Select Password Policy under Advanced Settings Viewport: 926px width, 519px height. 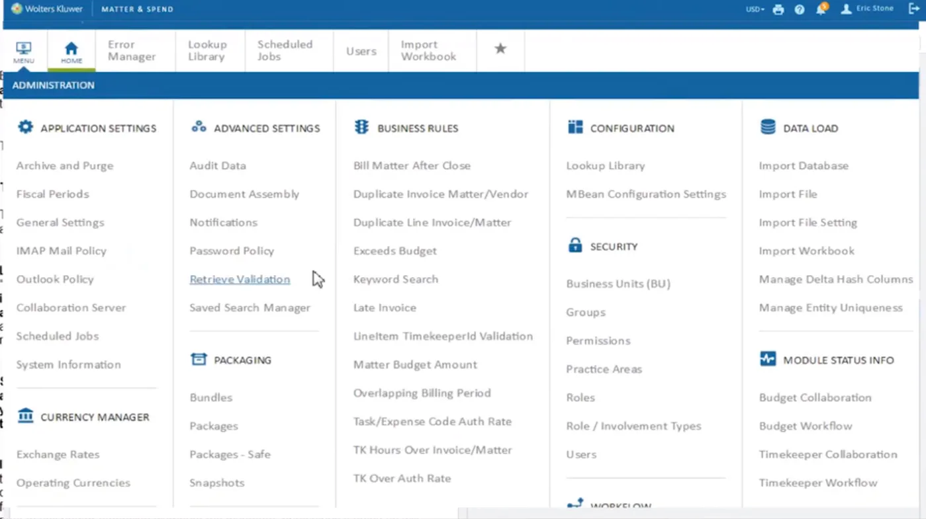click(x=232, y=251)
